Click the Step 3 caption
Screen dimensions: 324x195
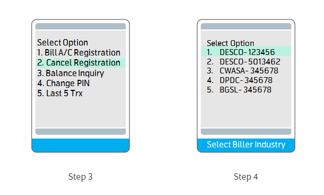click(81, 177)
